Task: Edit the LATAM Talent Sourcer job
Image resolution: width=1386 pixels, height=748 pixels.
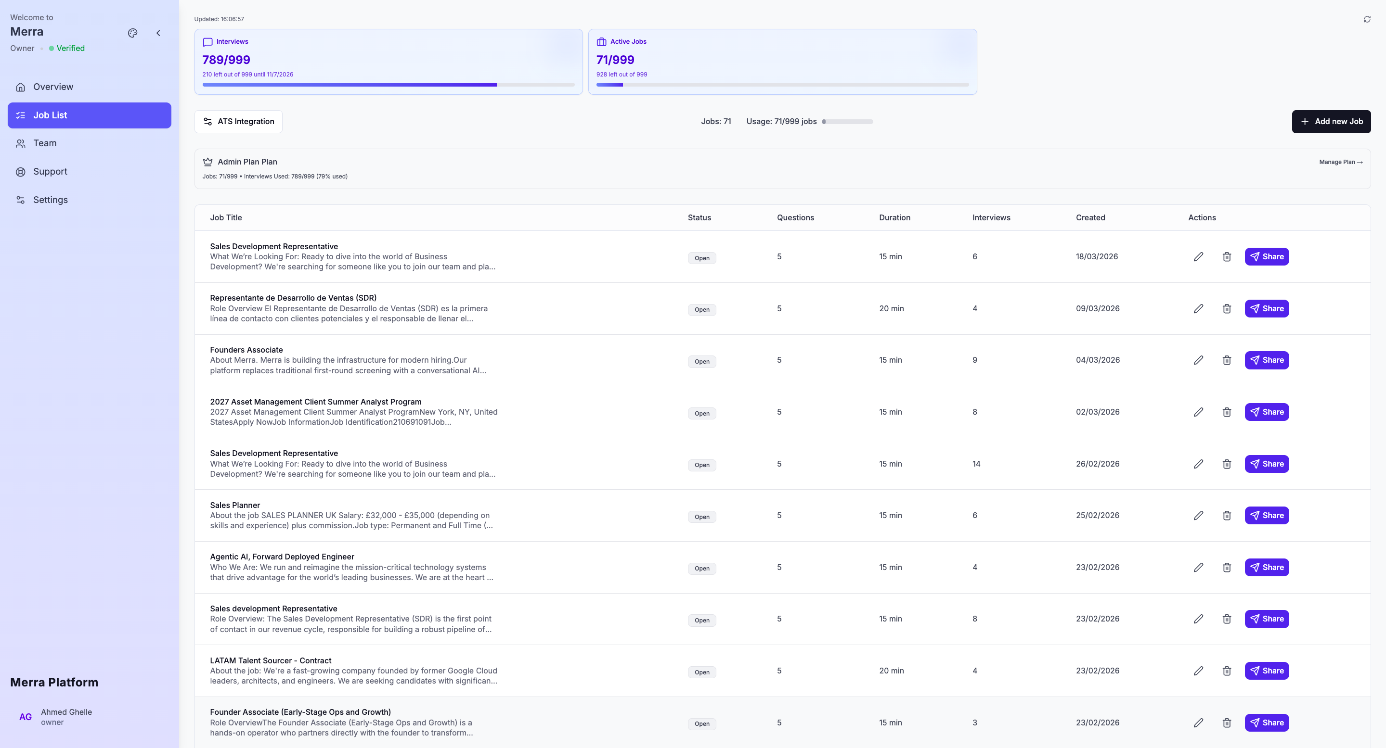Action: coord(1198,671)
